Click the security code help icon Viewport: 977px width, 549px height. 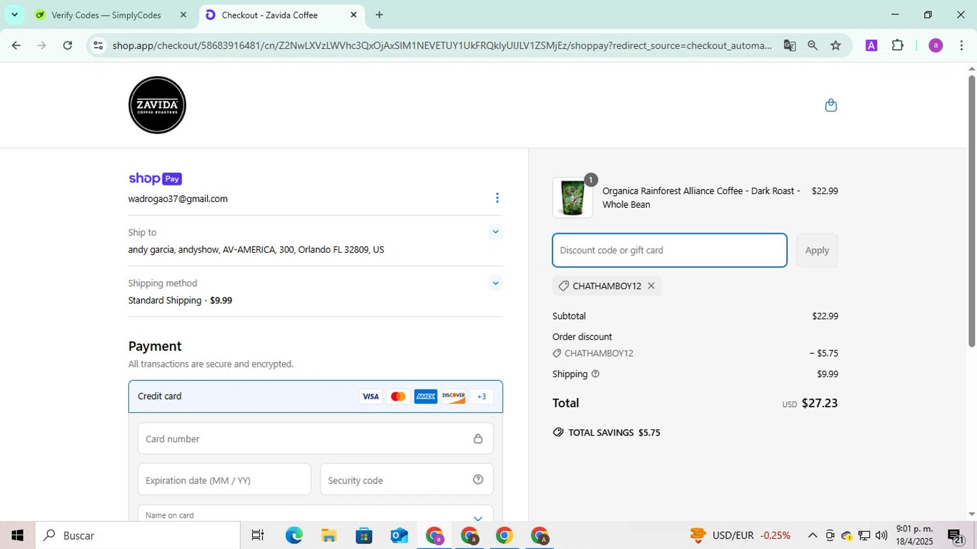tap(478, 480)
